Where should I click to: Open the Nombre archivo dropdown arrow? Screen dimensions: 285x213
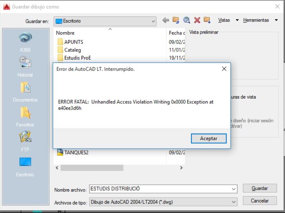click(x=234, y=189)
